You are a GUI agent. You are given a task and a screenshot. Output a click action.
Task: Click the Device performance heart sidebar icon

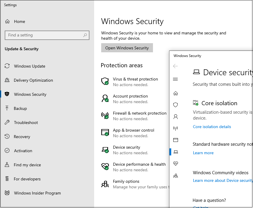pos(176,164)
